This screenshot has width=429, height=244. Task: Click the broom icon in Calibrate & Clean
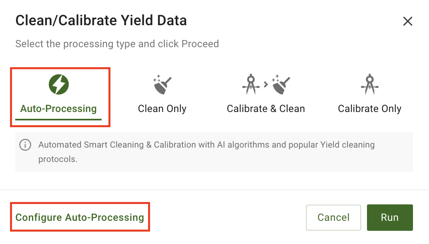(x=281, y=84)
